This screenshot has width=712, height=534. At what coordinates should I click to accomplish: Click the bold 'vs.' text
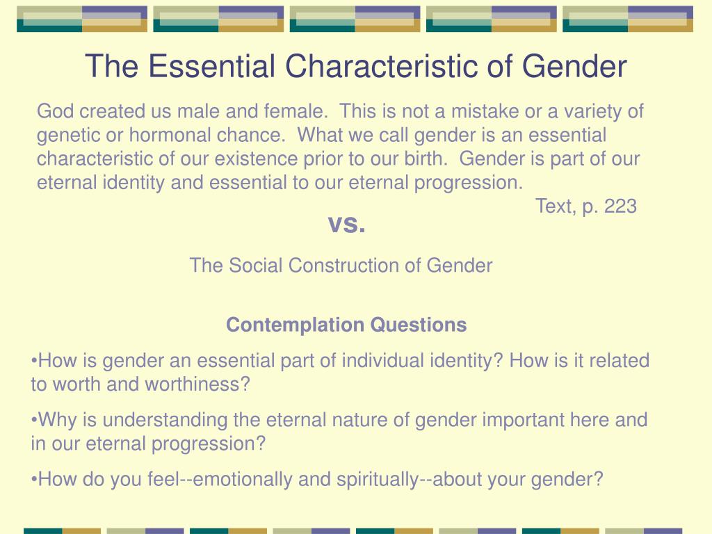(x=346, y=224)
